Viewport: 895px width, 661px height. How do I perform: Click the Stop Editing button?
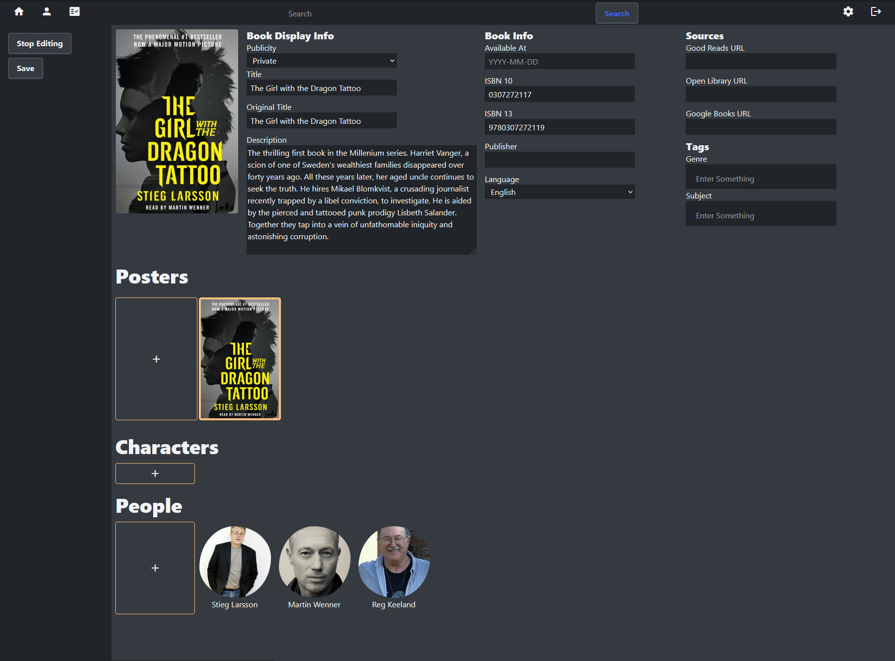tap(39, 43)
